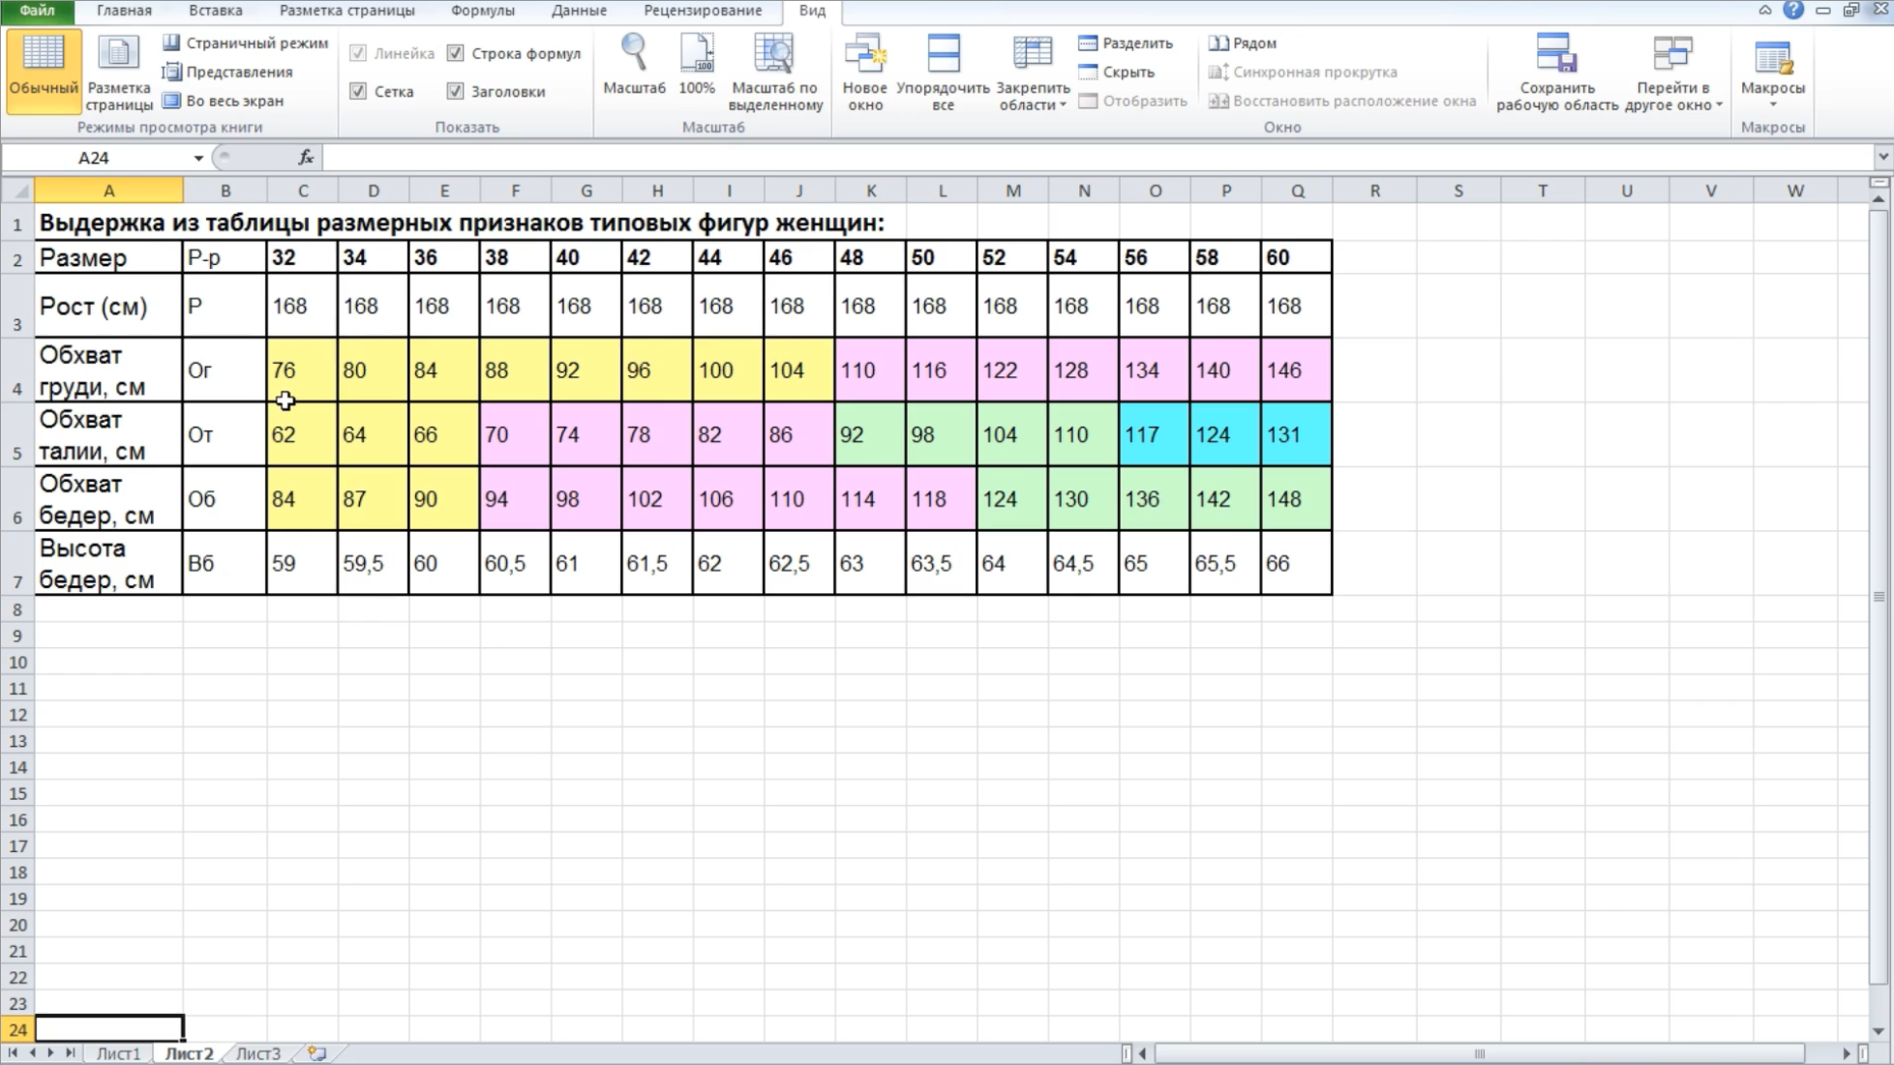The height and width of the screenshot is (1065, 1894).
Task: Select cell Высота бедер, см
Action: [108, 563]
